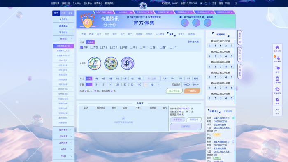The image size is (288, 162).
Task: Check the 万十 checkbox
Action: (102, 47)
